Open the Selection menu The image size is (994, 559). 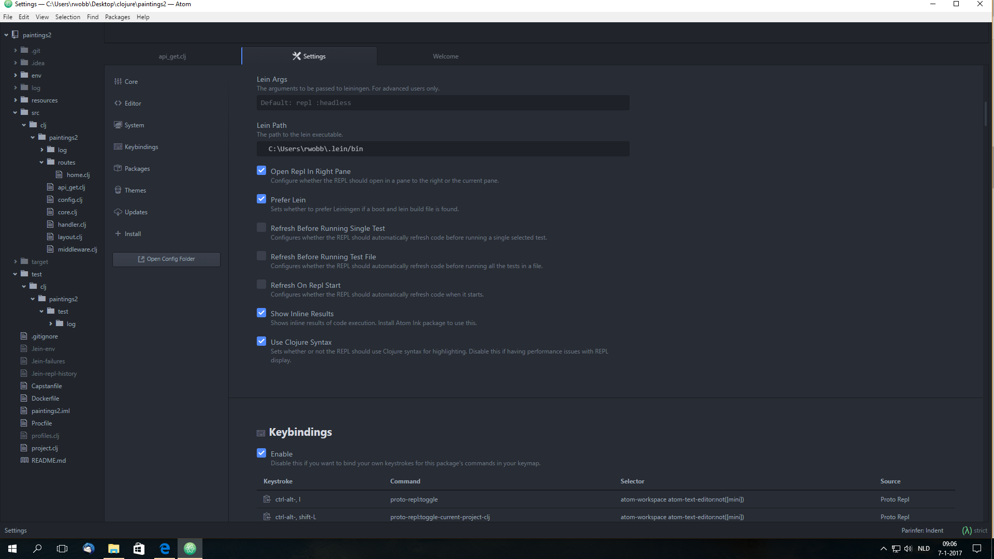tap(68, 17)
